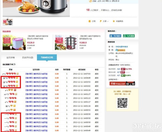The width and height of the screenshot is (162, 132).
Task: Click the badge icon beside buyer 小**7
Action: (15, 110)
